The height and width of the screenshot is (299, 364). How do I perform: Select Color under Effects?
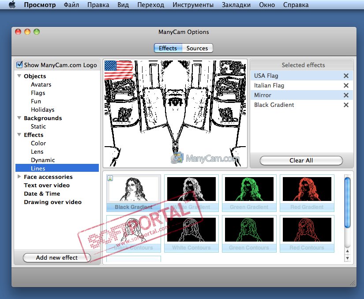pyautogui.click(x=38, y=143)
